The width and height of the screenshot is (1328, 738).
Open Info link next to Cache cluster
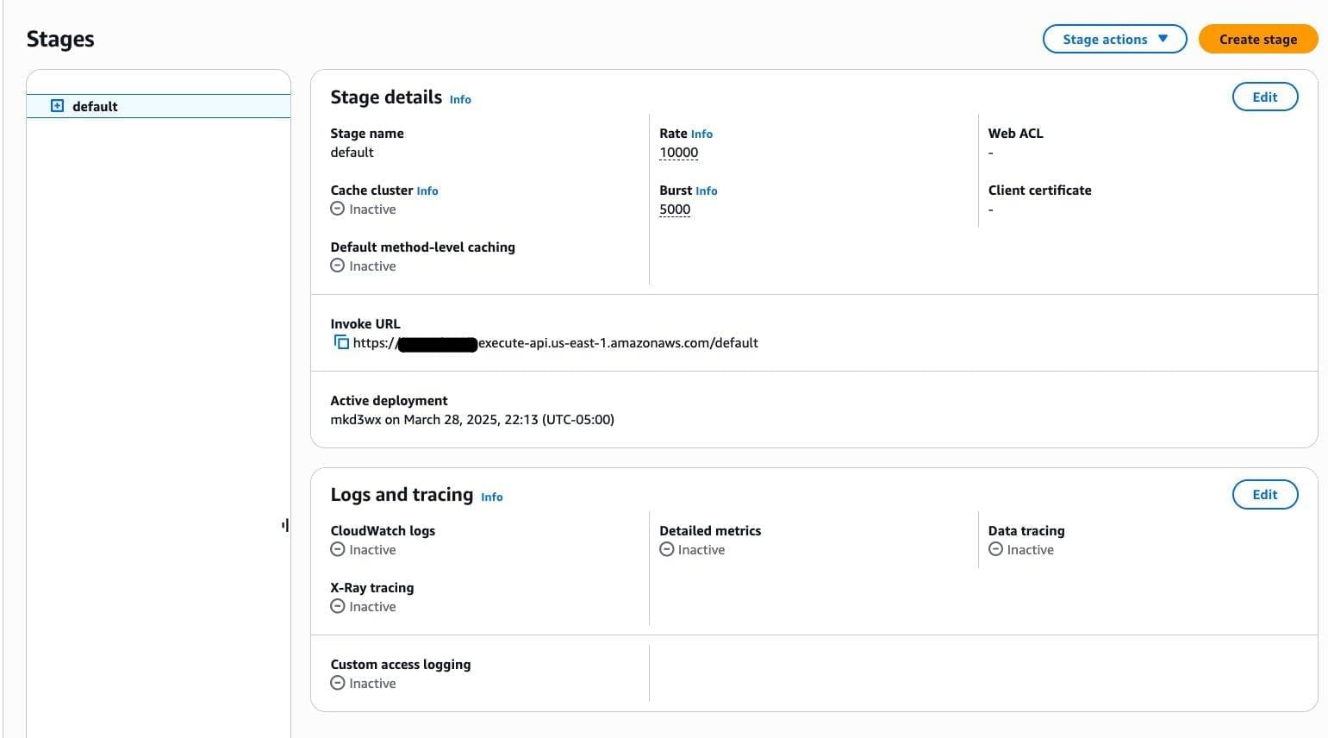coord(427,191)
